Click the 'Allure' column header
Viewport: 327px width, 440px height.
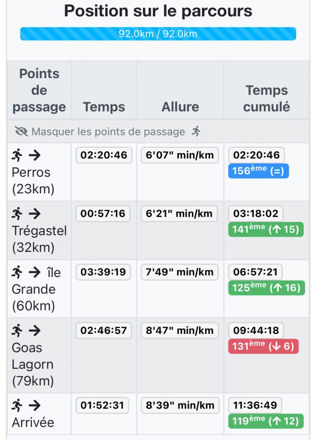click(x=180, y=107)
